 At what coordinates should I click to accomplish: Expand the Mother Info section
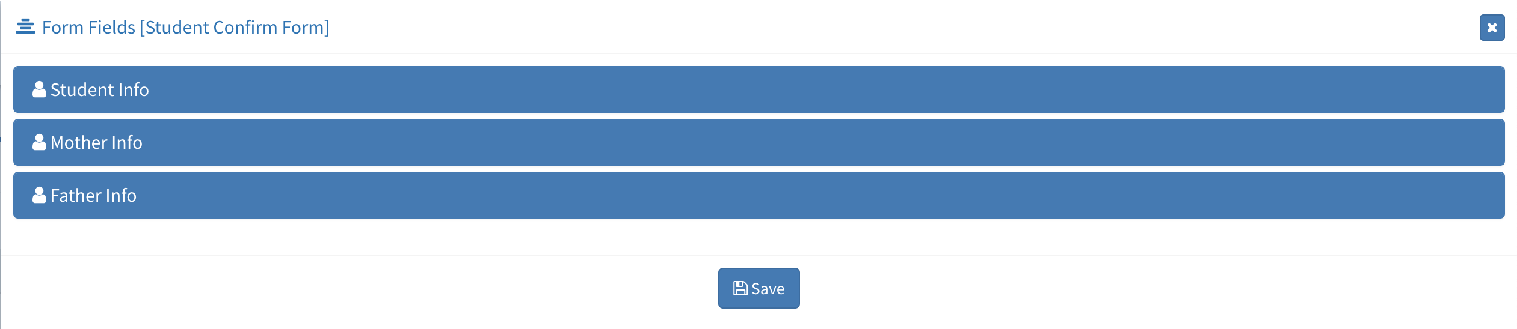tap(759, 142)
